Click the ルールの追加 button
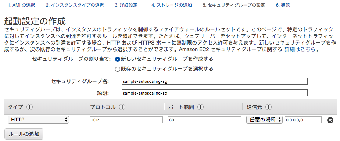 pos(24,134)
